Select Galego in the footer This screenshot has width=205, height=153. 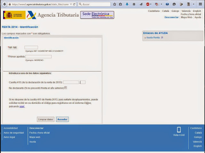[198, 137]
